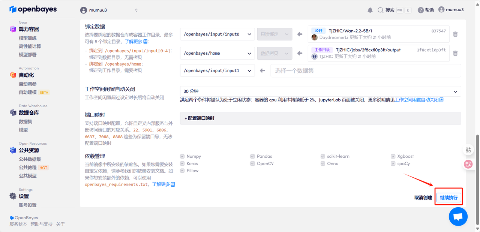Click the help question mark icon
This screenshot has width=480, height=232.
(x=421, y=10)
